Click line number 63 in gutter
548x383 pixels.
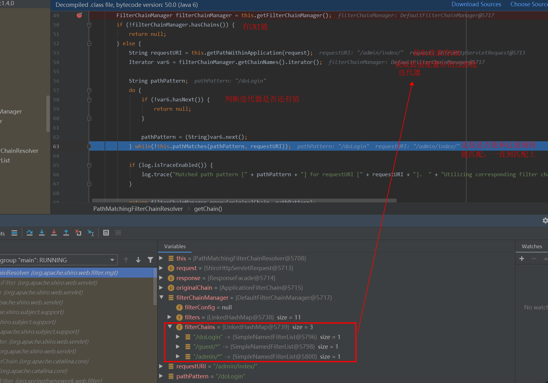tap(56, 146)
